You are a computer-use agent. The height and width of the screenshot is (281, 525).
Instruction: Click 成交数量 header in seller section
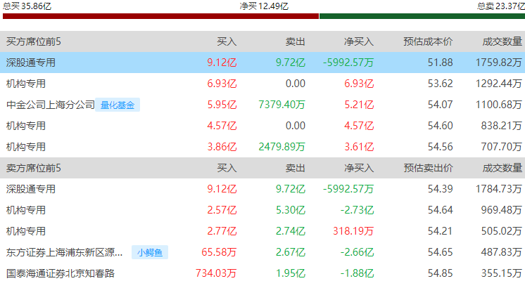(x=502, y=168)
